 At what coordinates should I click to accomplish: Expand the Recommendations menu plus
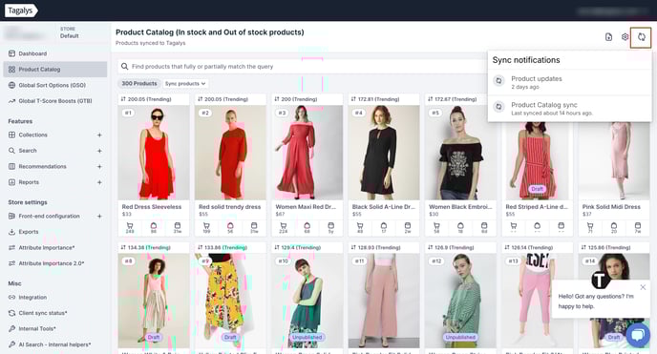(x=99, y=167)
